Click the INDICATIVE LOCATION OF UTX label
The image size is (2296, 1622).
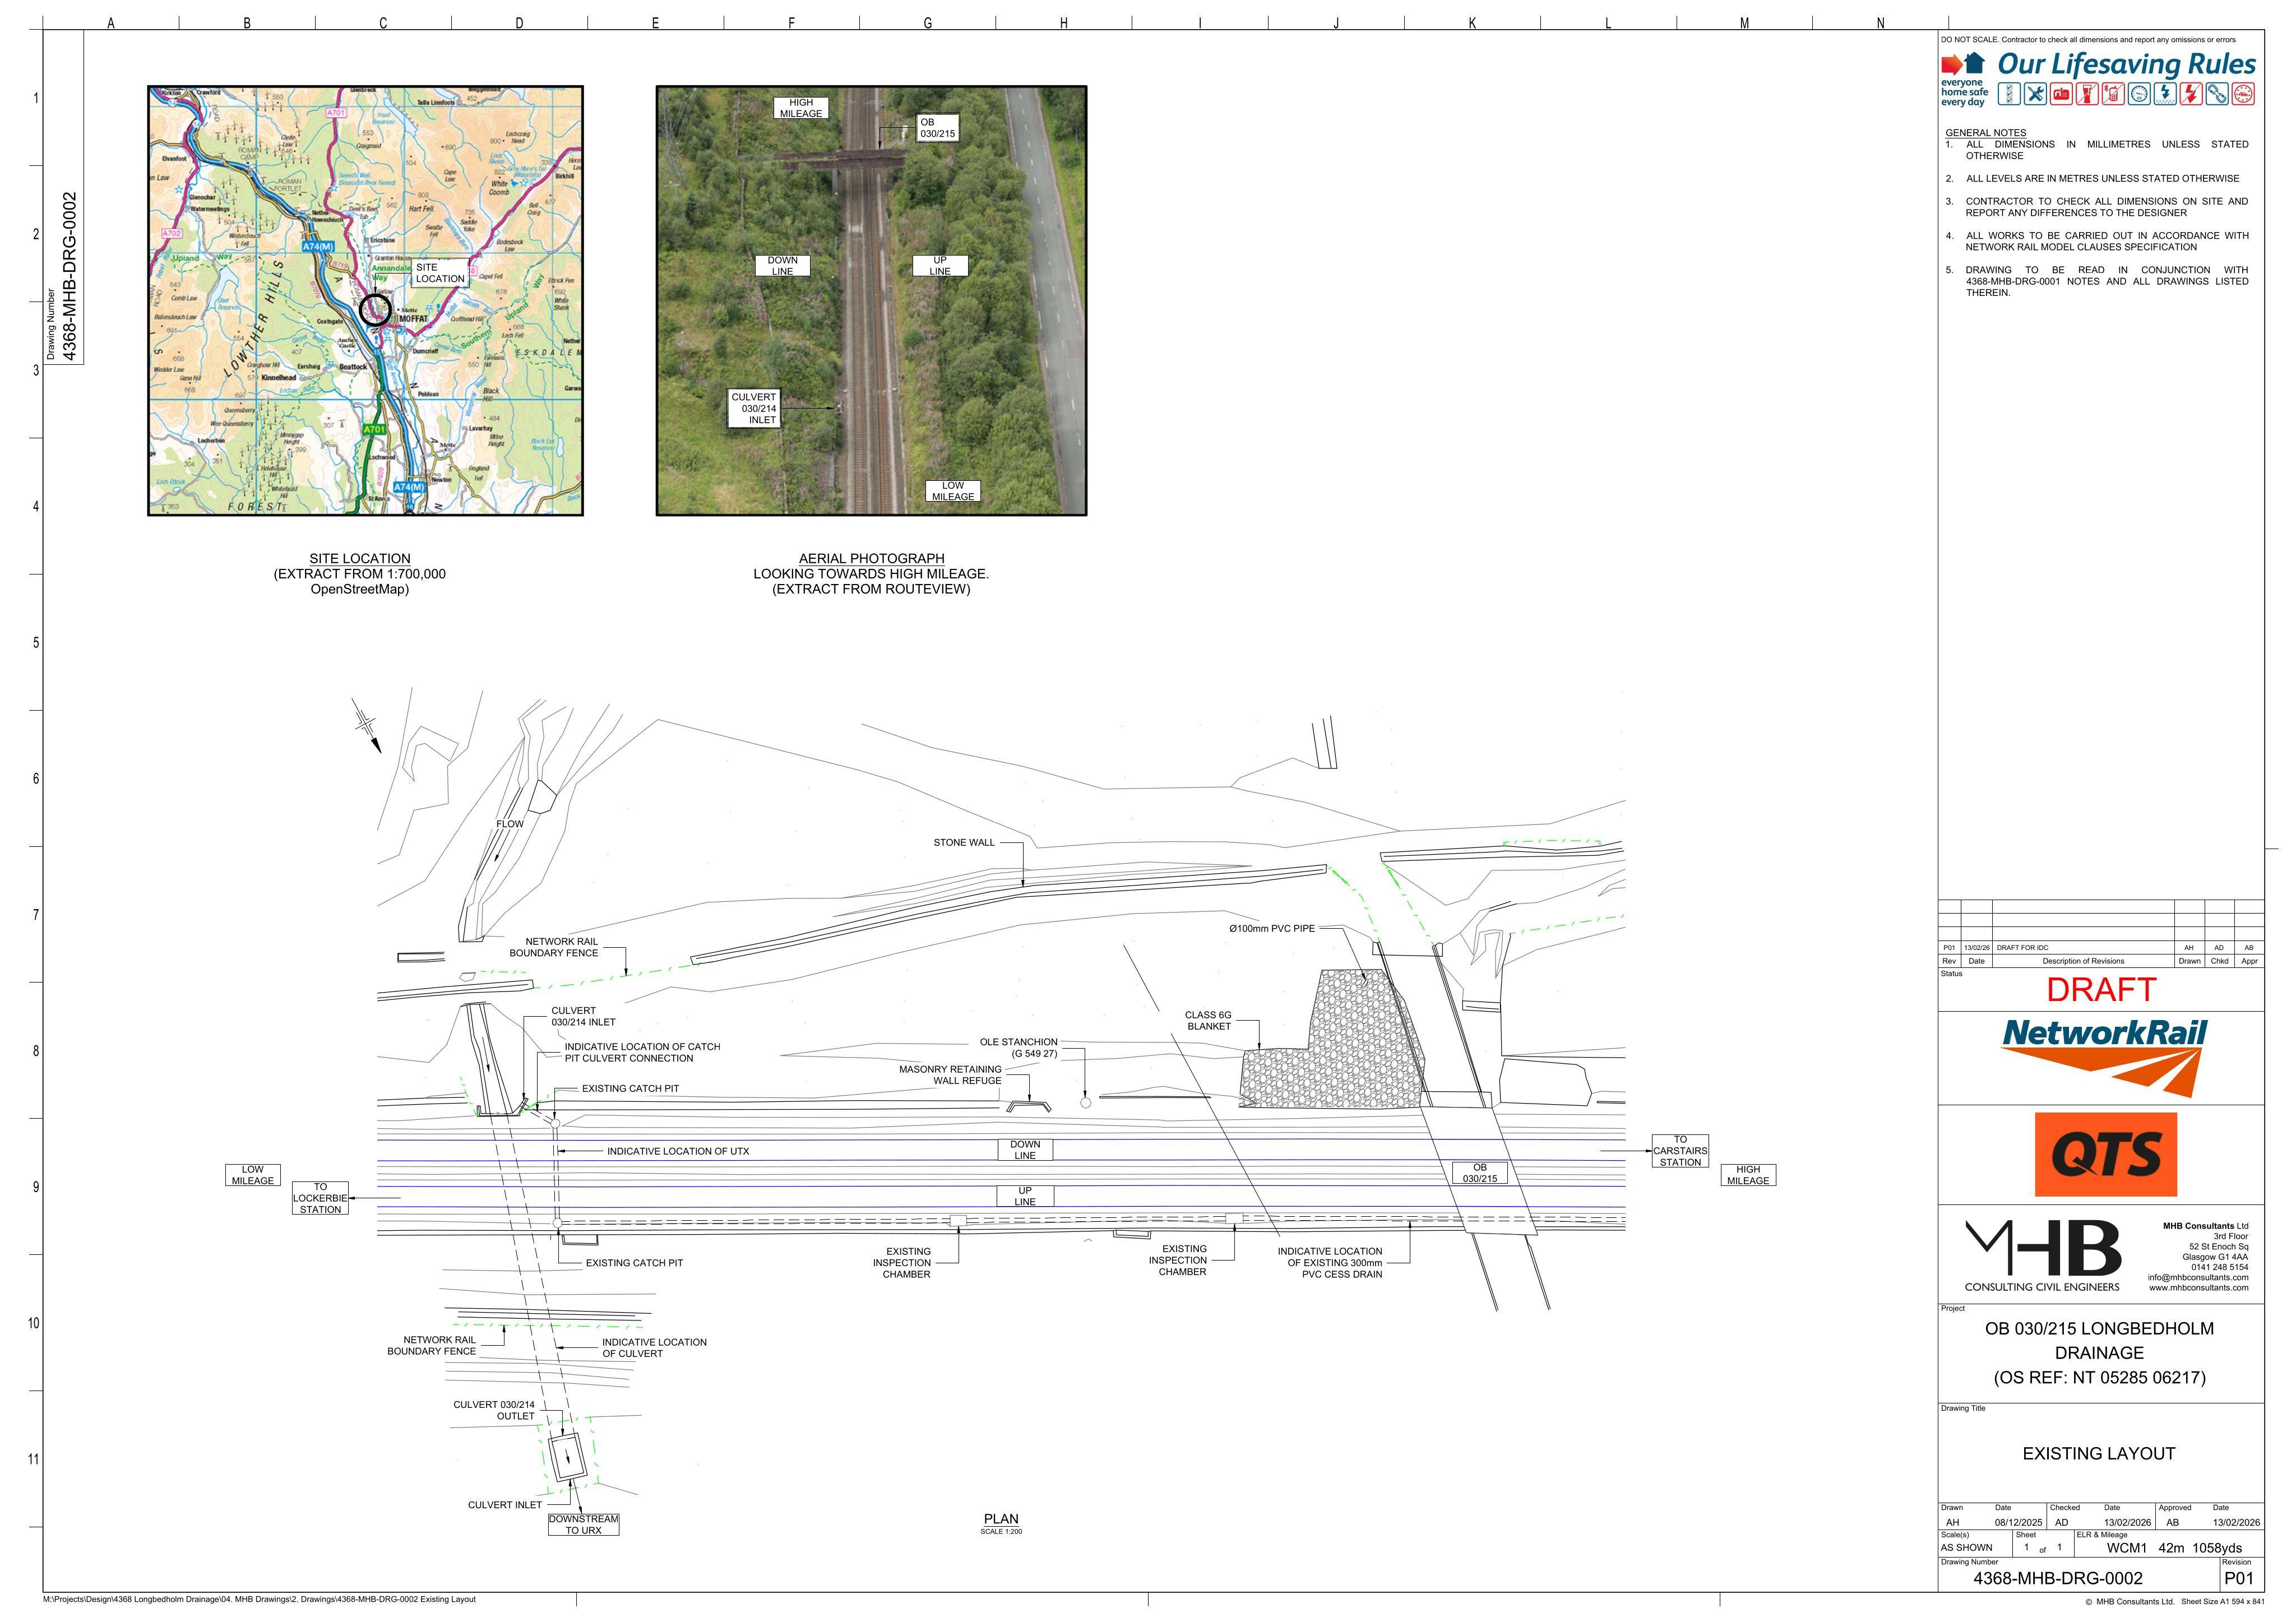(678, 1151)
